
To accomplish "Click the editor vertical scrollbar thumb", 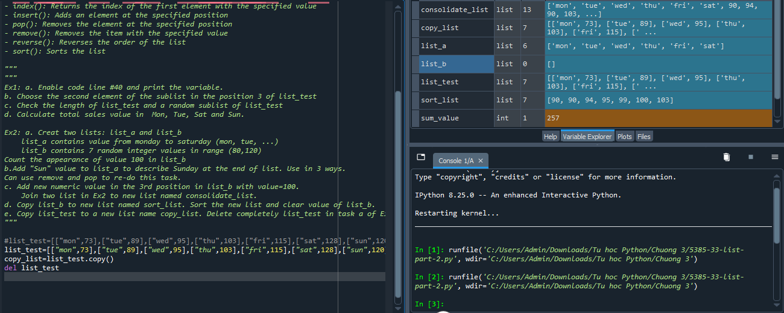I will click(397, 194).
